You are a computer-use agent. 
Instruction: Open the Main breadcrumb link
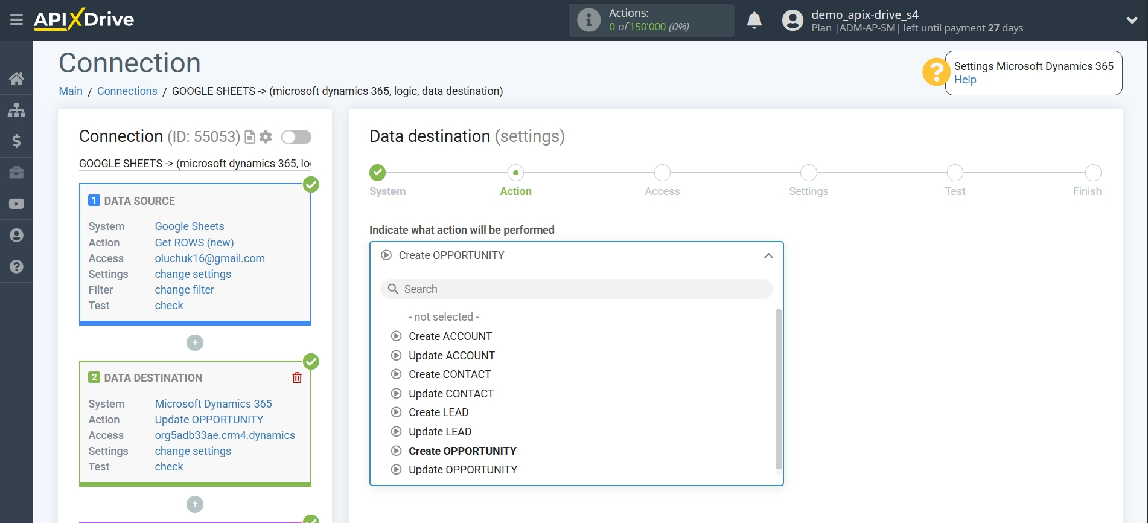(71, 91)
